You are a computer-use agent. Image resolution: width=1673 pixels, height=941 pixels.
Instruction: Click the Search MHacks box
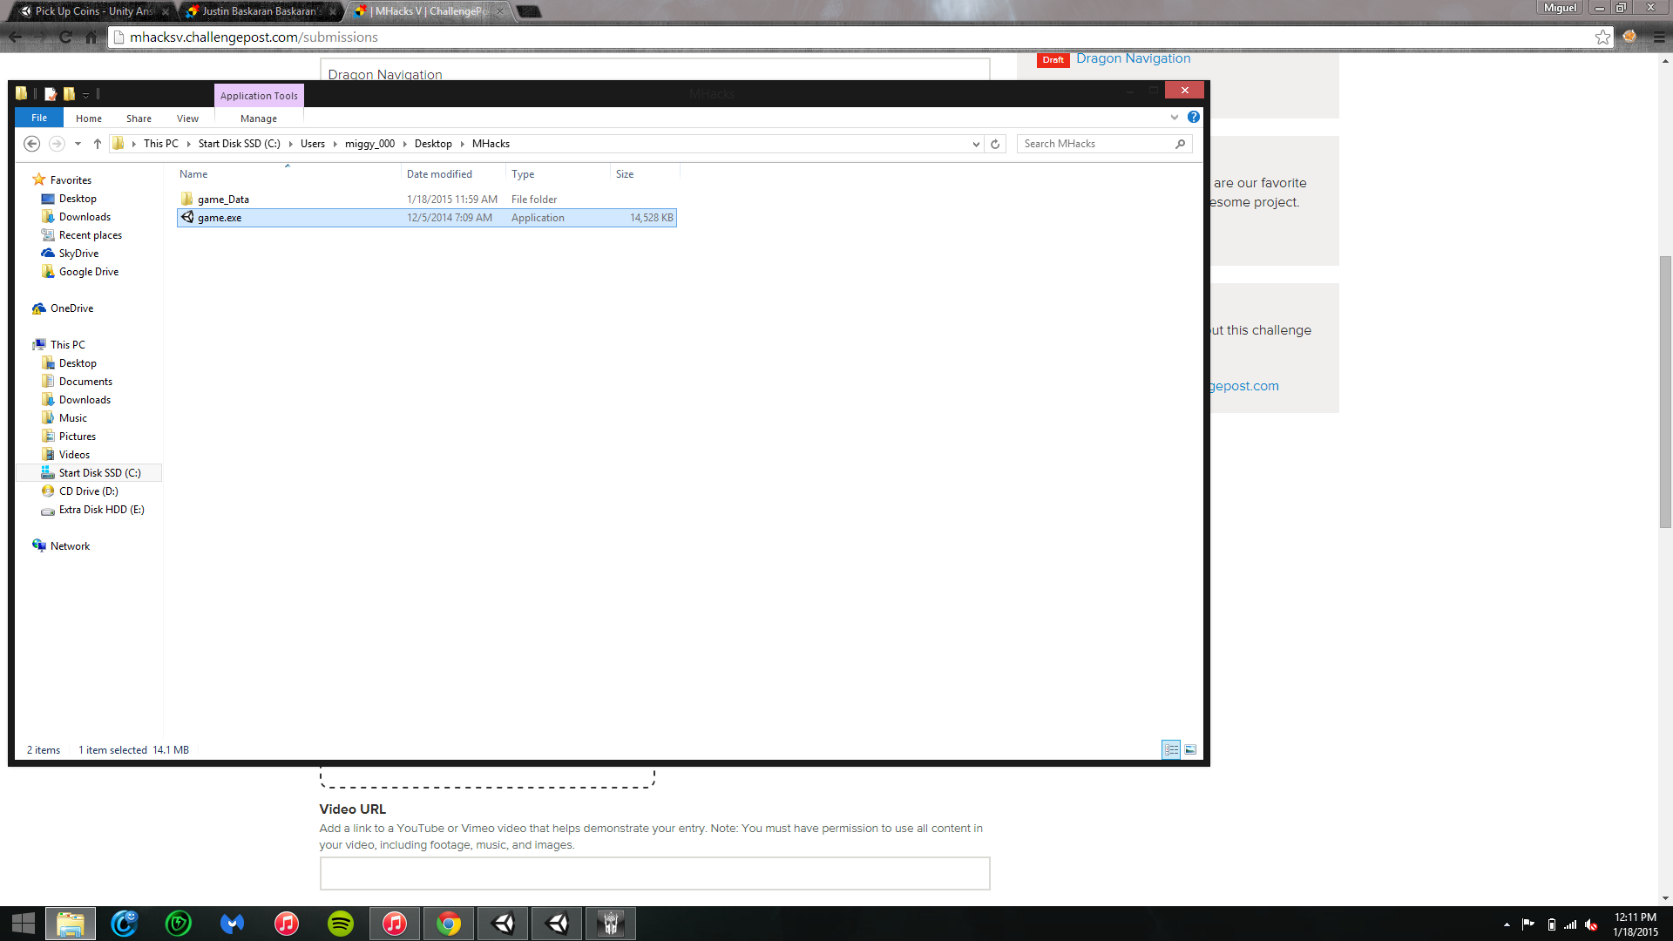click(x=1096, y=144)
